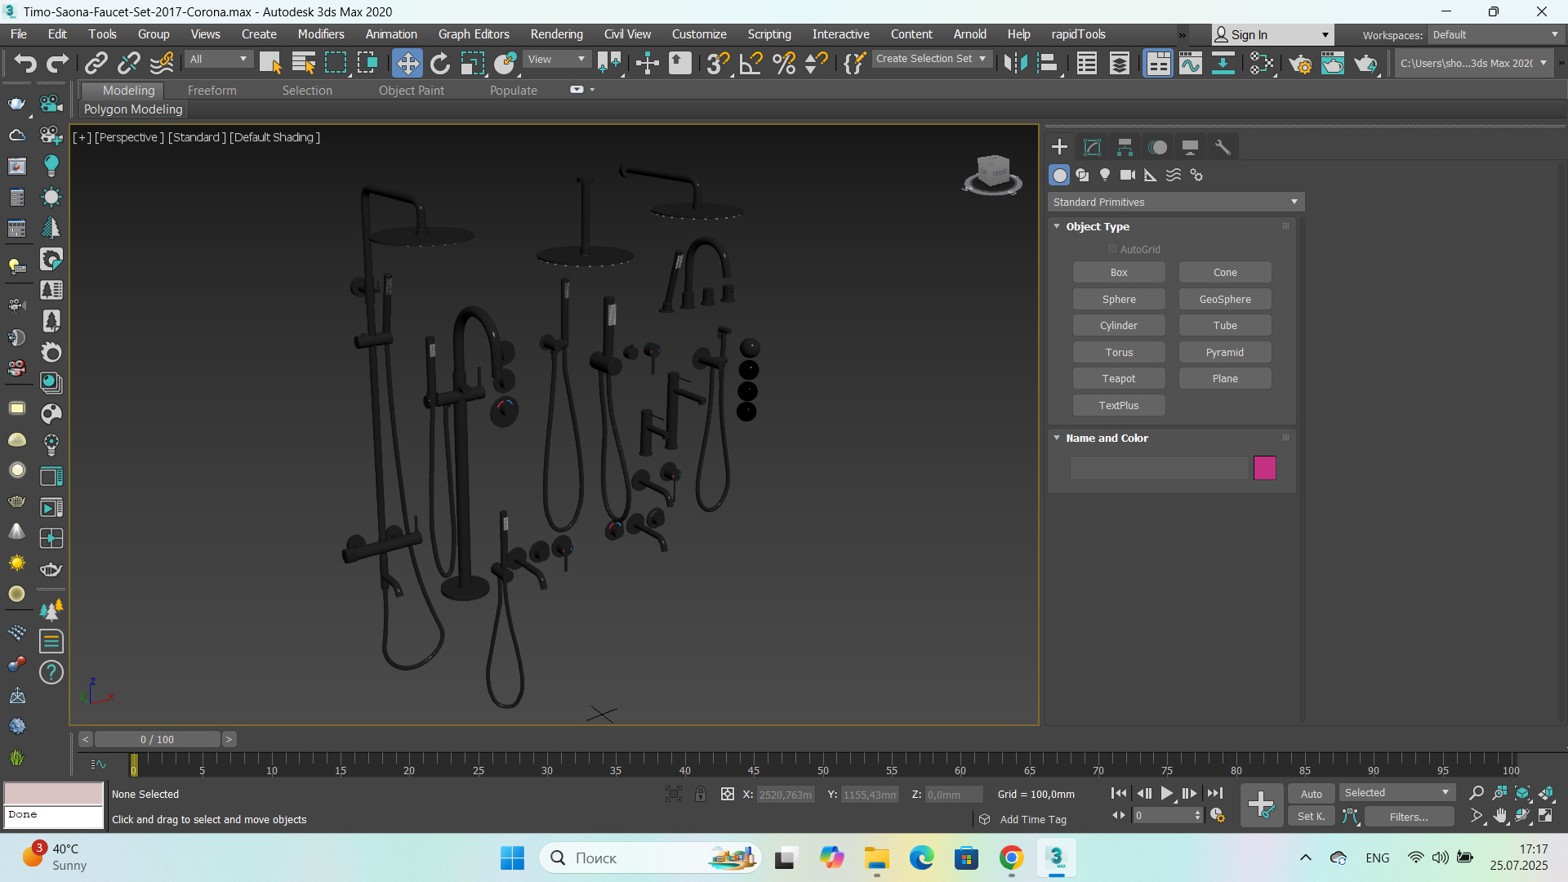The width and height of the screenshot is (1568, 882).
Task: Click the Mirror tool icon
Action: click(x=1015, y=63)
